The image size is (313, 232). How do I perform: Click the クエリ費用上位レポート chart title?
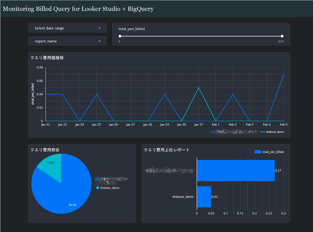point(167,150)
